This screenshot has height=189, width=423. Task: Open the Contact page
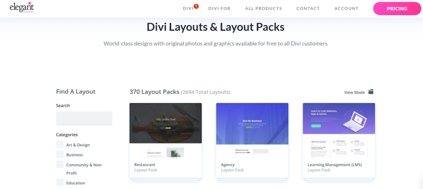(308, 9)
